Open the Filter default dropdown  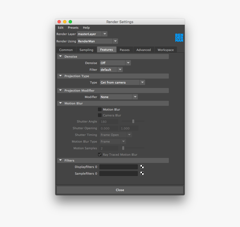pyautogui.click(x=111, y=70)
